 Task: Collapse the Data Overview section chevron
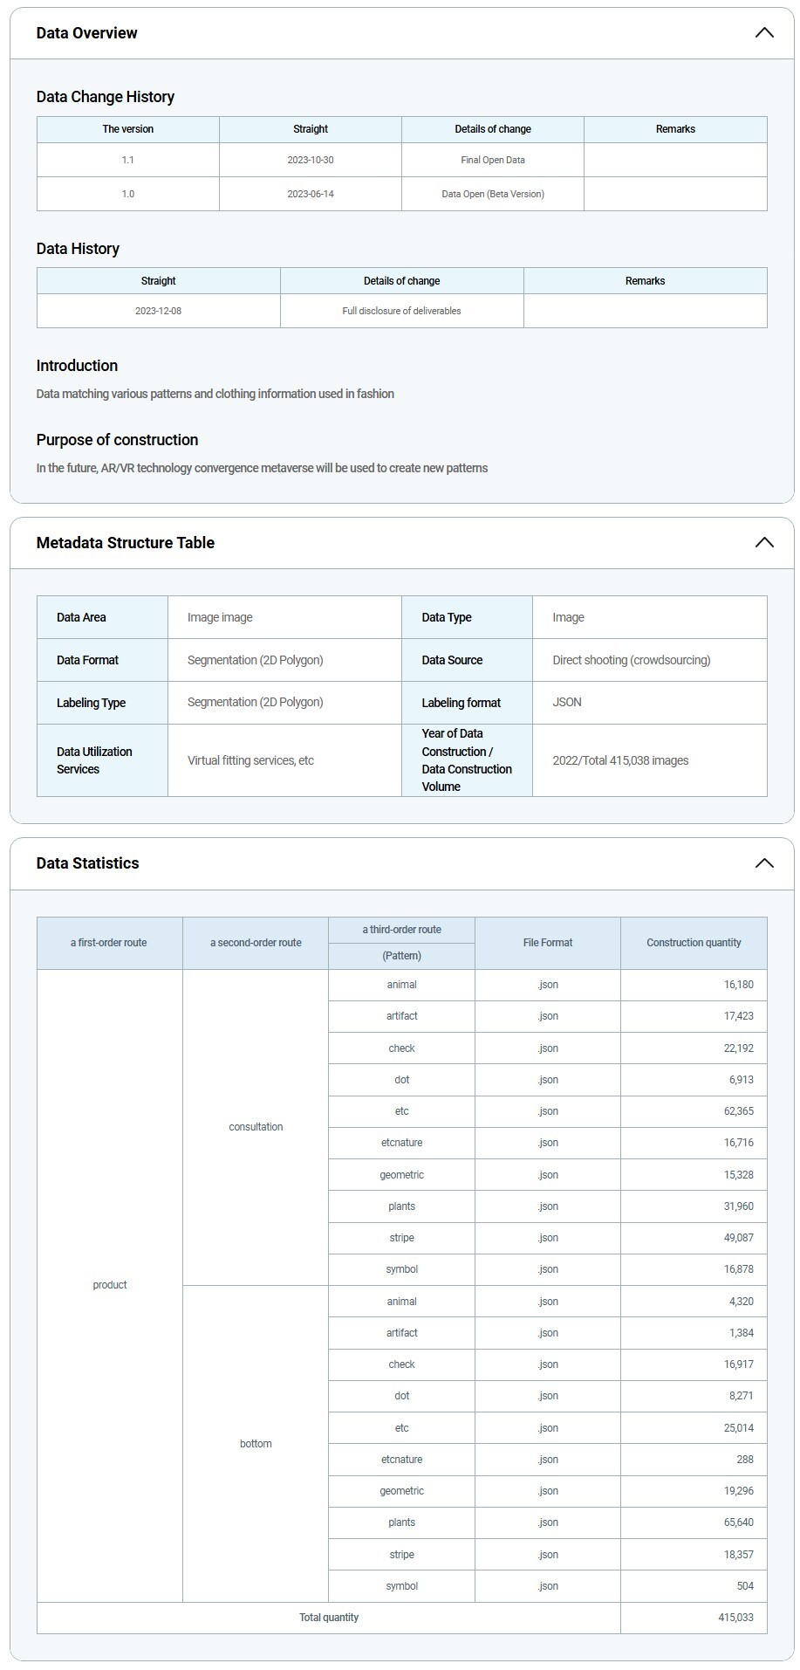tap(763, 33)
